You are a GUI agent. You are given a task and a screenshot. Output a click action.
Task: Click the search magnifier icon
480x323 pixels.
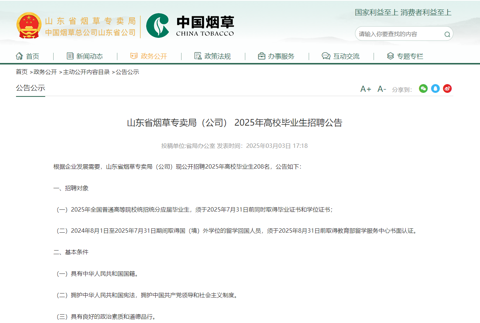[447, 35]
